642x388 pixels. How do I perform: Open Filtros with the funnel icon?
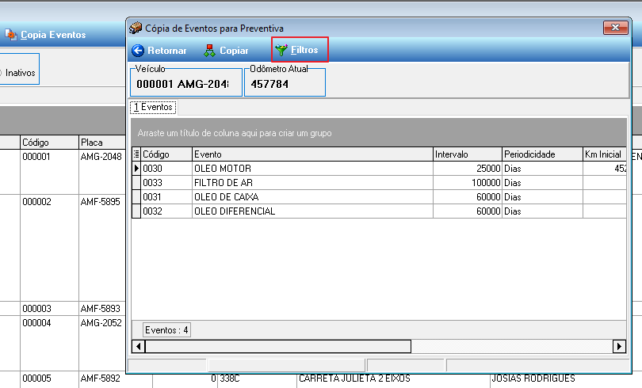(x=281, y=51)
